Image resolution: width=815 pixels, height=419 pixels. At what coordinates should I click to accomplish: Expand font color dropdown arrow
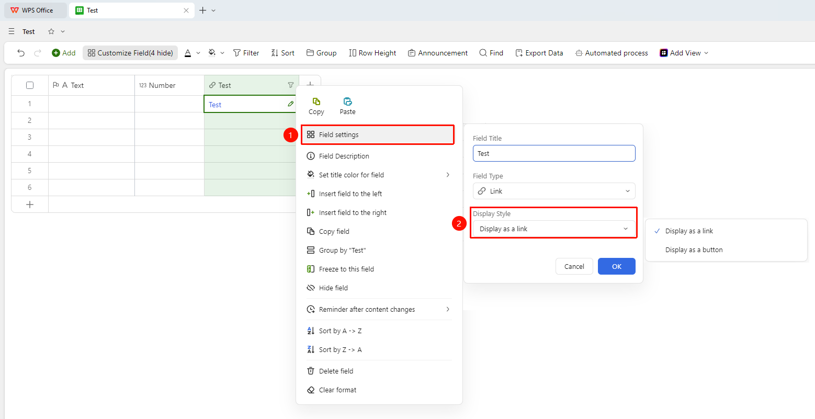pyautogui.click(x=198, y=53)
